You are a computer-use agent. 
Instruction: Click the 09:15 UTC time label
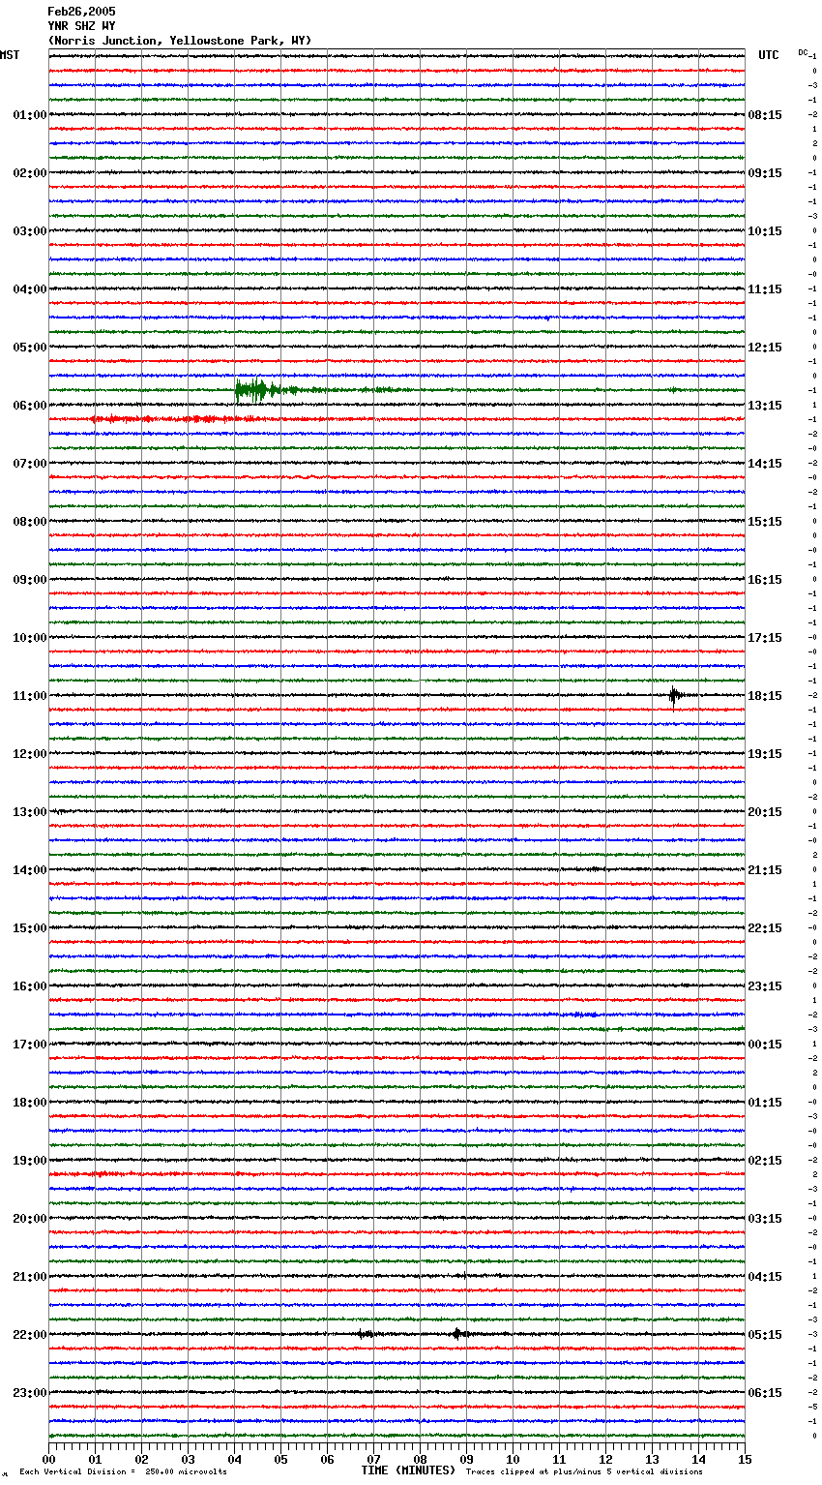765,173
